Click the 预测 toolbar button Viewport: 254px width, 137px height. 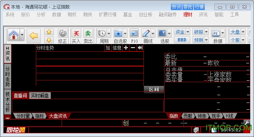(x=198, y=40)
